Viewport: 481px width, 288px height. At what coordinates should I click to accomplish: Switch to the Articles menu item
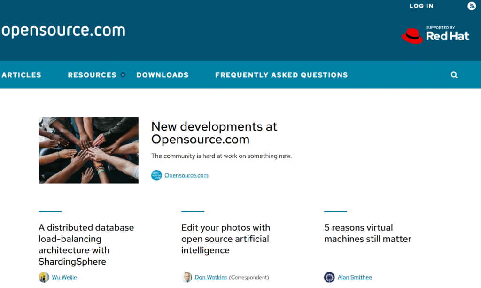pos(21,75)
